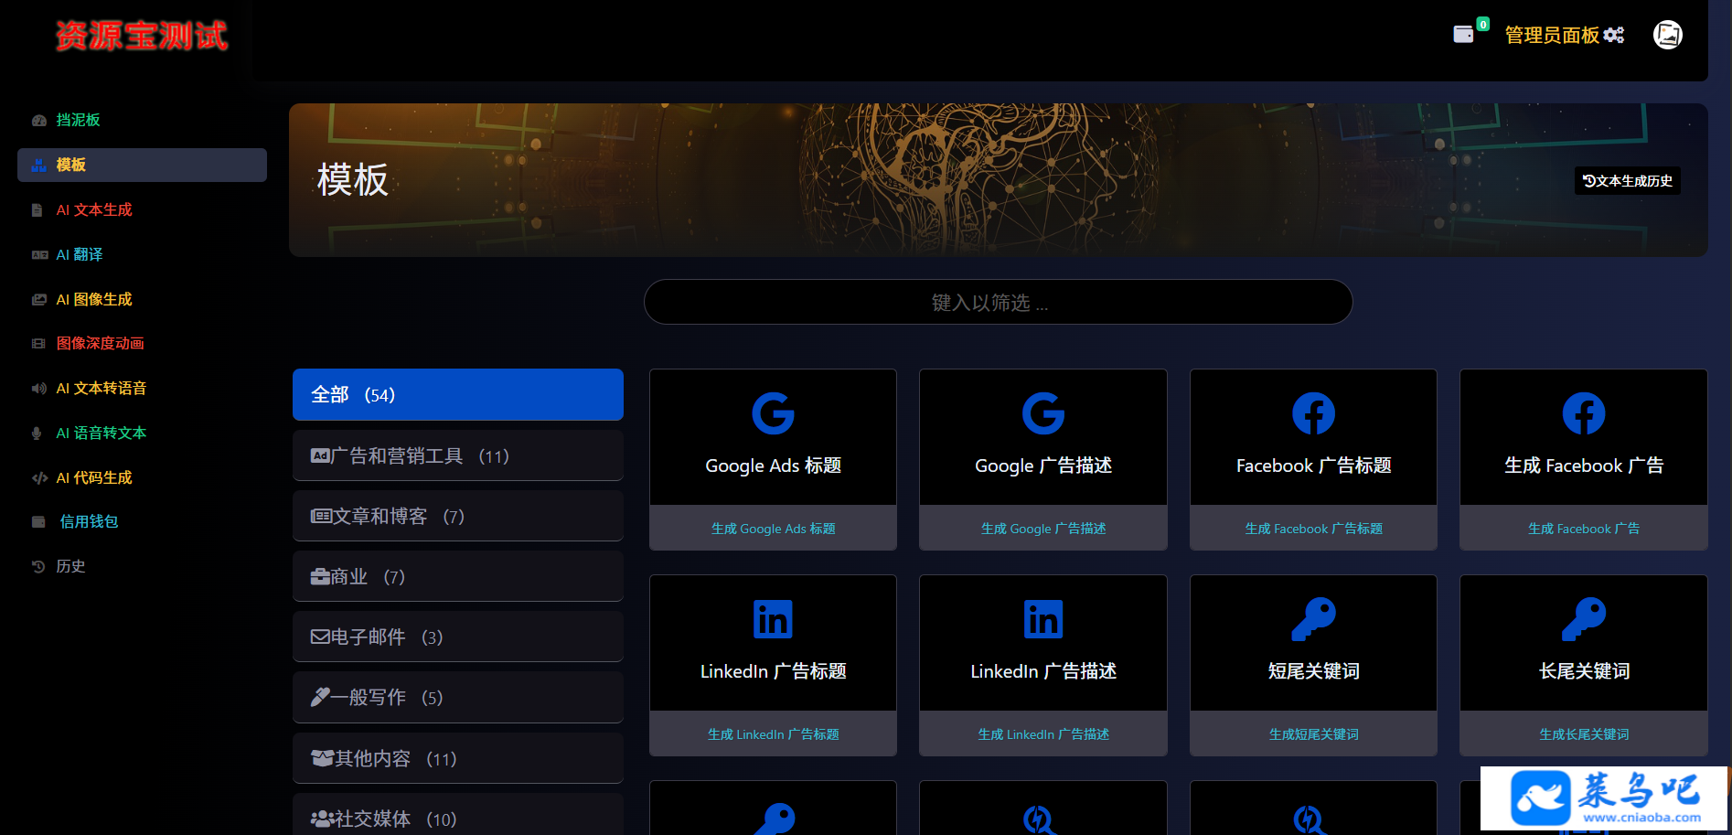Viewport: 1732px width, 835px height.
Task: Click the LinkedIn 广告标题 card title
Action: (x=773, y=671)
